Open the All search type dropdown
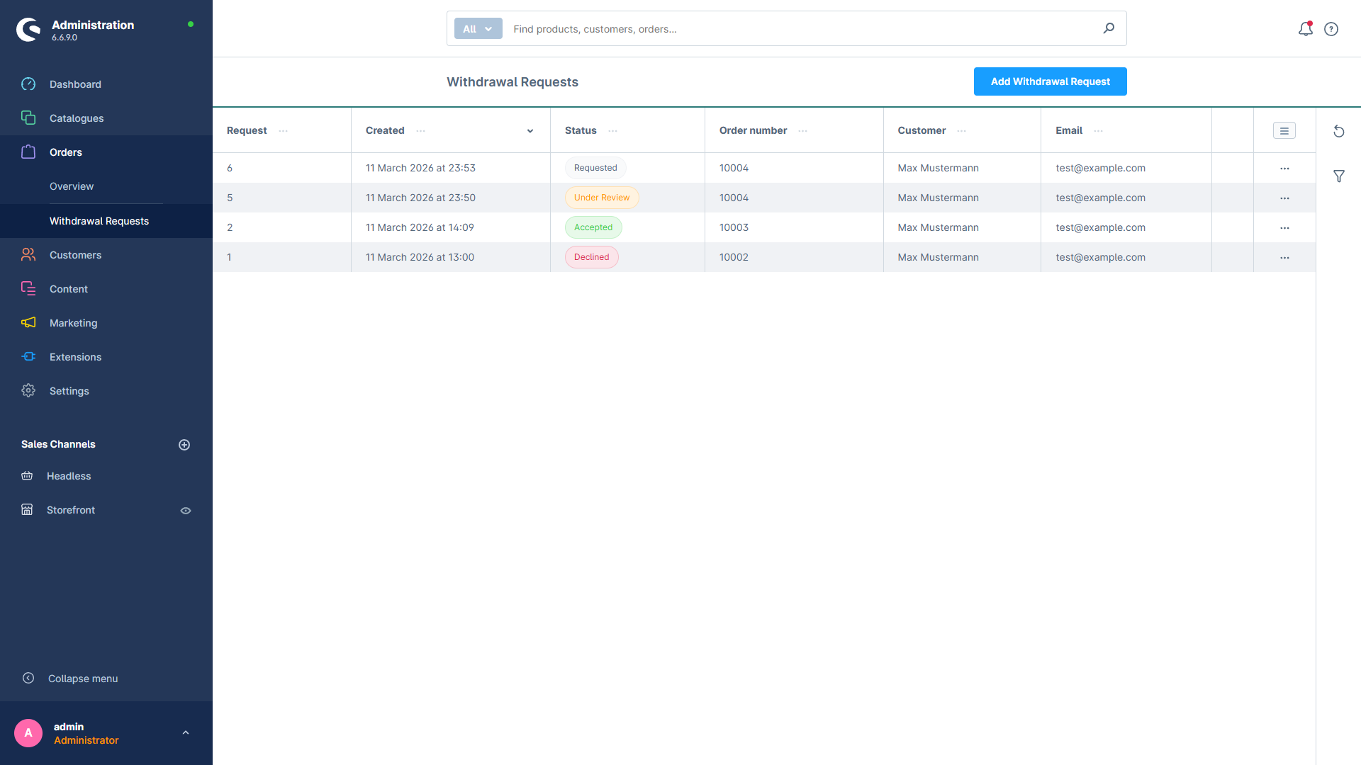 pyautogui.click(x=478, y=29)
